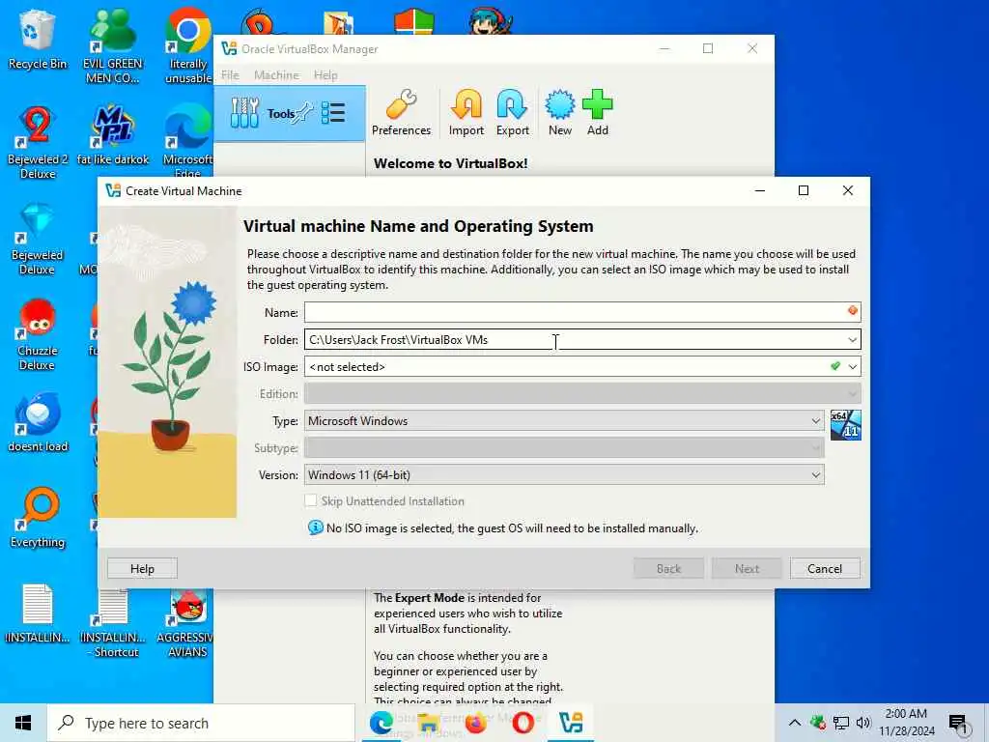This screenshot has width=989, height=742.
Task: Open fat like darkok desktop shortcut
Action: (x=112, y=135)
